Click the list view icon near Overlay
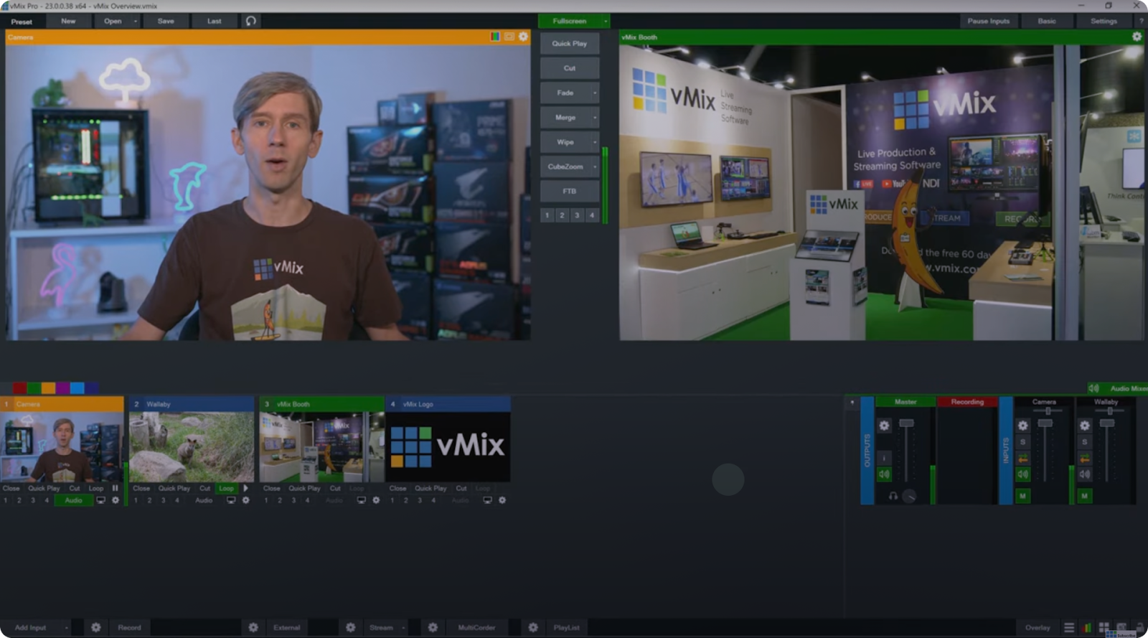Image resolution: width=1148 pixels, height=638 pixels. click(1069, 627)
